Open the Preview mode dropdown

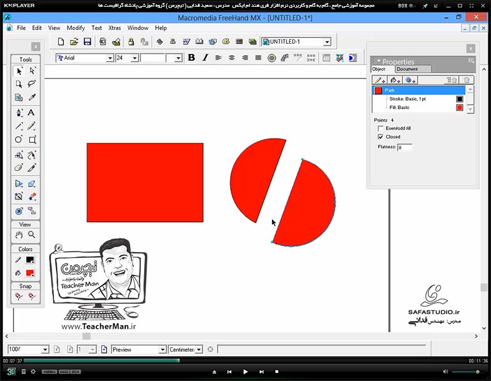tap(162, 349)
